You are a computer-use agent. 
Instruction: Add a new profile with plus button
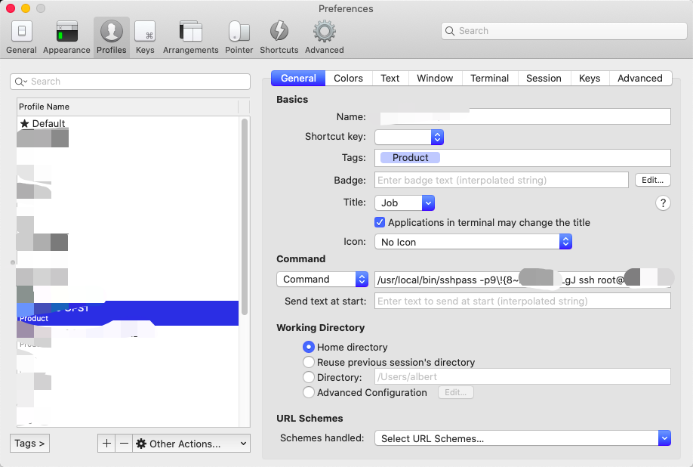click(x=106, y=443)
